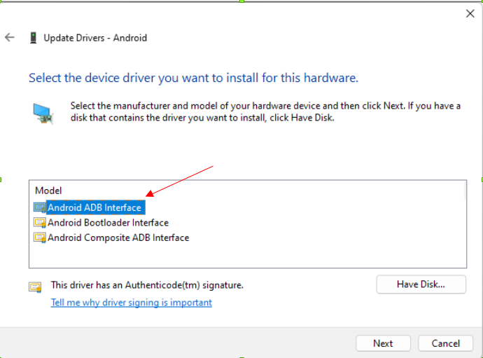Screen dimensions: 483x358
Task: Click the Model column header
Action: [x=48, y=191]
